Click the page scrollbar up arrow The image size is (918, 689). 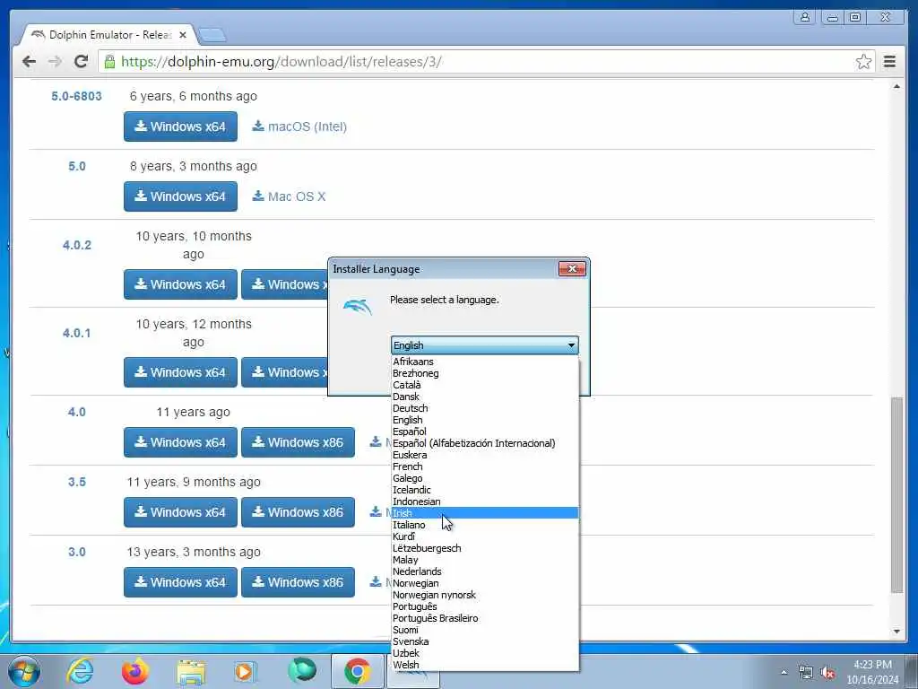pos(896,86)
